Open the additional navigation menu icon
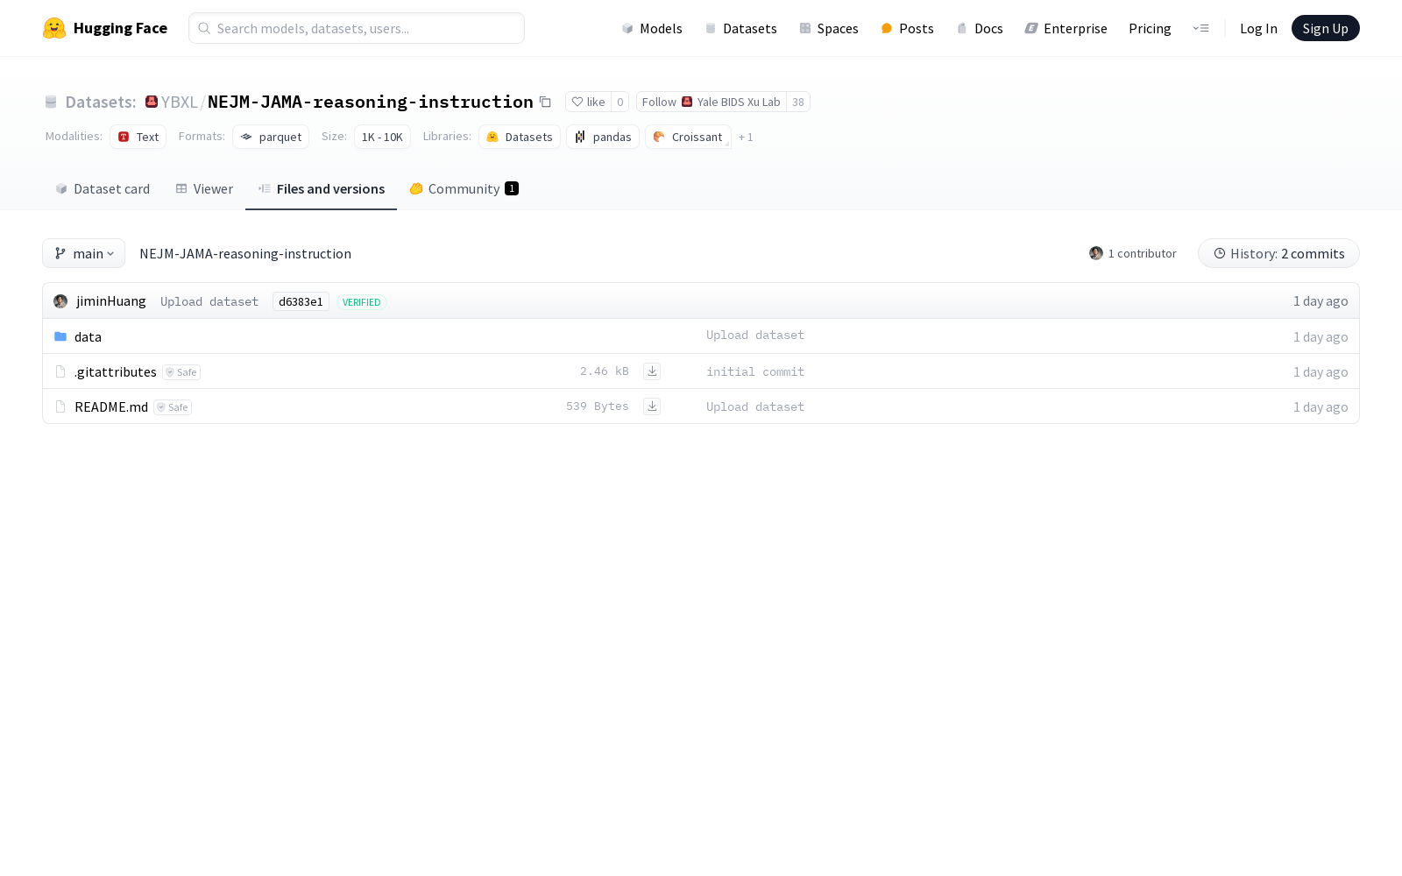Screen dimensions: 1402x876 point(1200,29)
